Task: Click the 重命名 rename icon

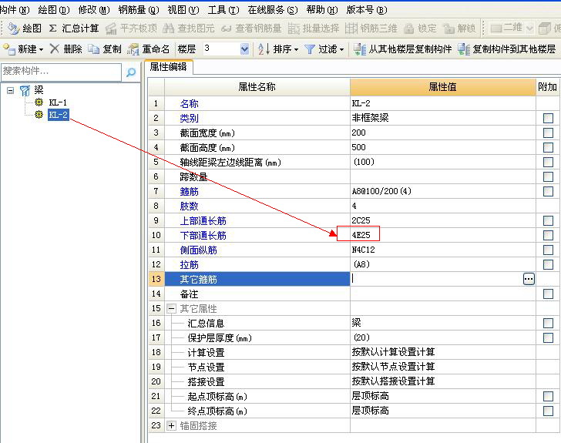Action: (x=133, y=49)
